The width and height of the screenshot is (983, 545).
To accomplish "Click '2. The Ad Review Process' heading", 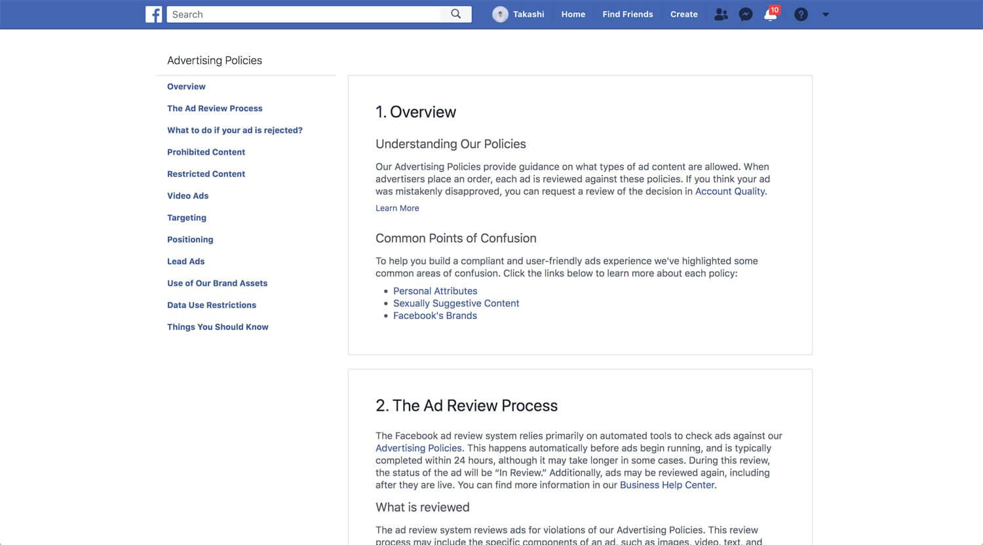I will [467, 405].
